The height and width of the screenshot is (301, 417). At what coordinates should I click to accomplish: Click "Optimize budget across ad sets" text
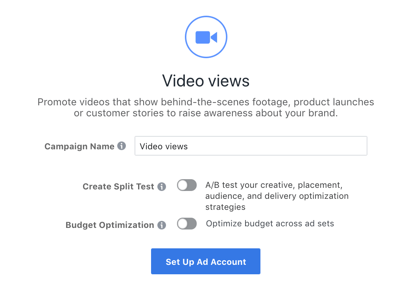270,224
